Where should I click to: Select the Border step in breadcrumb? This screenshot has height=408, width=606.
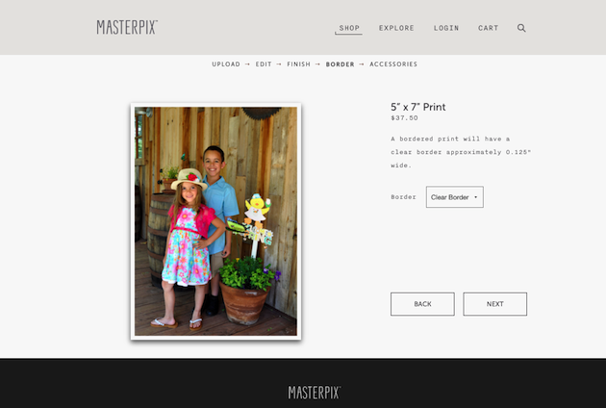point(341,64)
